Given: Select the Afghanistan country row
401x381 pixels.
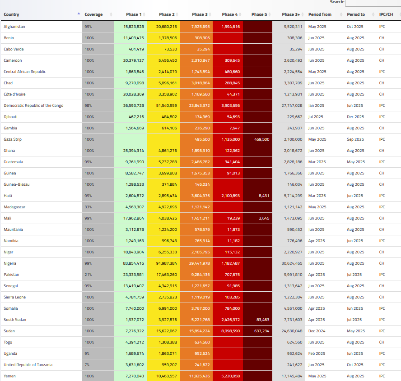Looking at the screenshot, I should tap(14, 27).
